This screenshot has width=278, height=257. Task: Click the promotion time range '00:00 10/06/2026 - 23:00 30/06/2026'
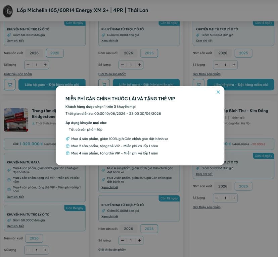[x=128, y=113]
